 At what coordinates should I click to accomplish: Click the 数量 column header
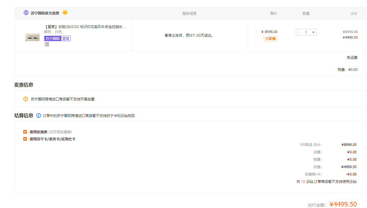pyautogui.click(x=306, y=14)
